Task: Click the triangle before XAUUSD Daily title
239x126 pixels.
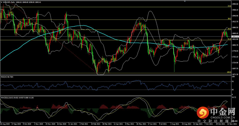Action: click(2, 2)
